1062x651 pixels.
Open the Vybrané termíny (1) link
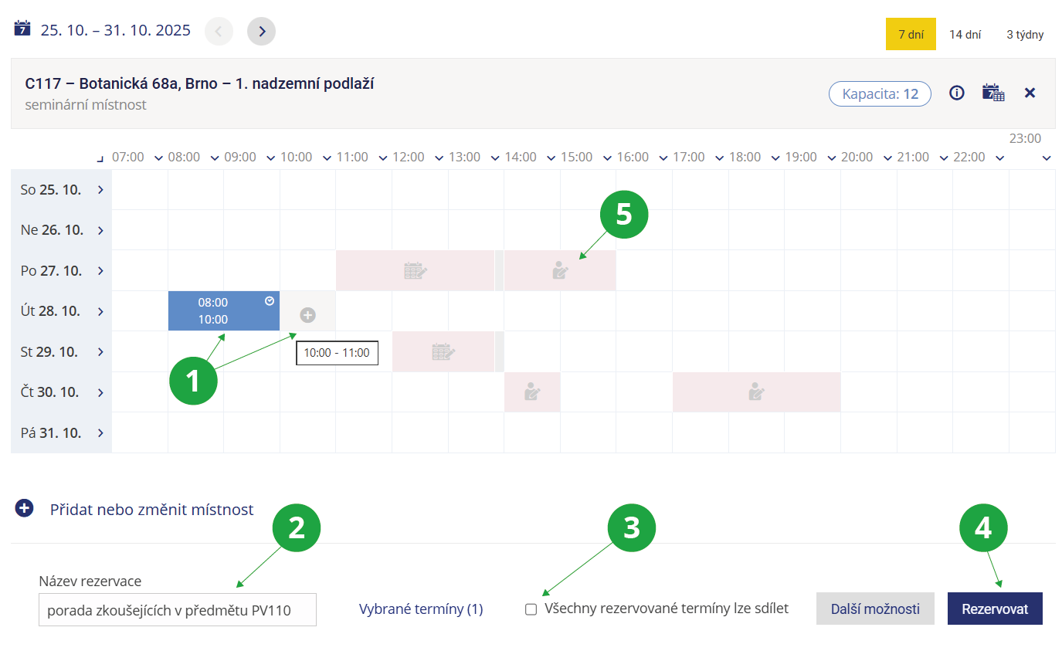[x=421, y=609]
